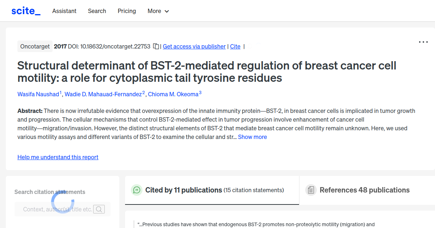Go to the Pricing page
Image resolution: width=435 pixels, height=228 pixels.
pos(127,11)
